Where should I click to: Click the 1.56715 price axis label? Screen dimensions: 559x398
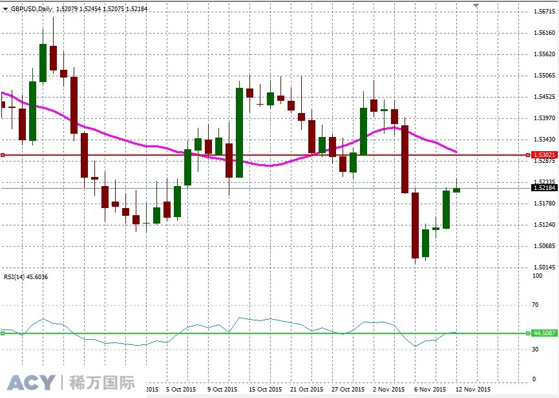(544, 12)
